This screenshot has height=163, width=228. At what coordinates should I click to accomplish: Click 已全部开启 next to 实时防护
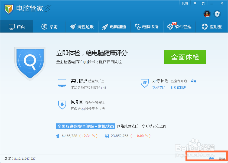(96, 81)
